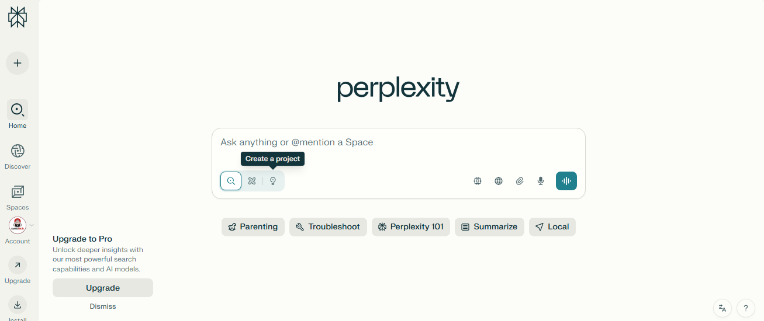Open the Spaces sidebar icon

(x=18, y=192)
